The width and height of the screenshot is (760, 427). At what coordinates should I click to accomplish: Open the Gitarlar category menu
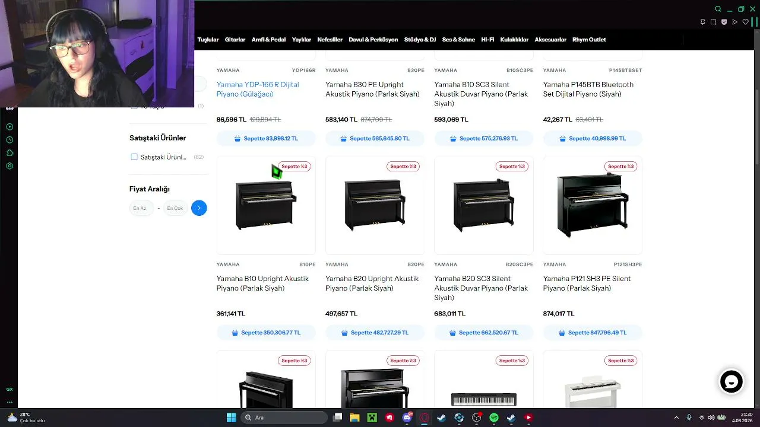point(235,40)
